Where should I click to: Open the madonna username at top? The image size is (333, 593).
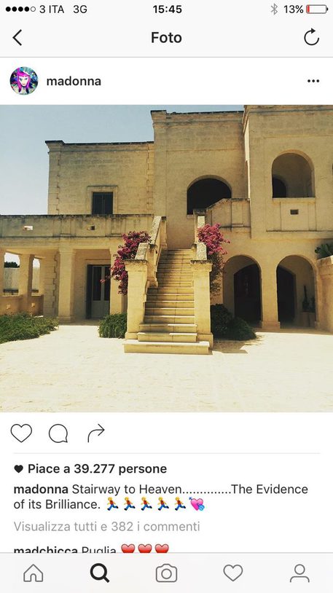(74, 82)
